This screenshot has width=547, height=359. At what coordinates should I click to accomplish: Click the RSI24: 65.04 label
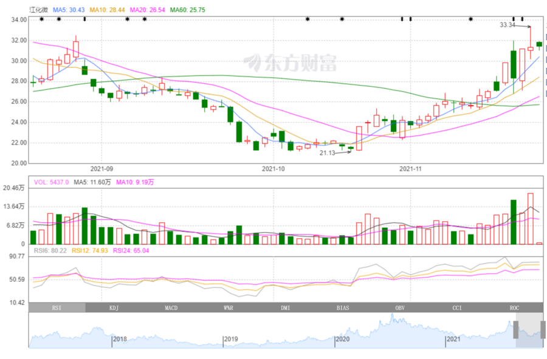point(131,251)
